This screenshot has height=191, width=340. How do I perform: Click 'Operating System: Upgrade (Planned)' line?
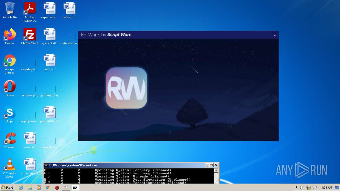click(132, 176)
